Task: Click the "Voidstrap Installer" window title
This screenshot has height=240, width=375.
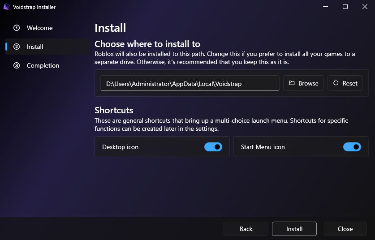Action: tap(34, 7)
